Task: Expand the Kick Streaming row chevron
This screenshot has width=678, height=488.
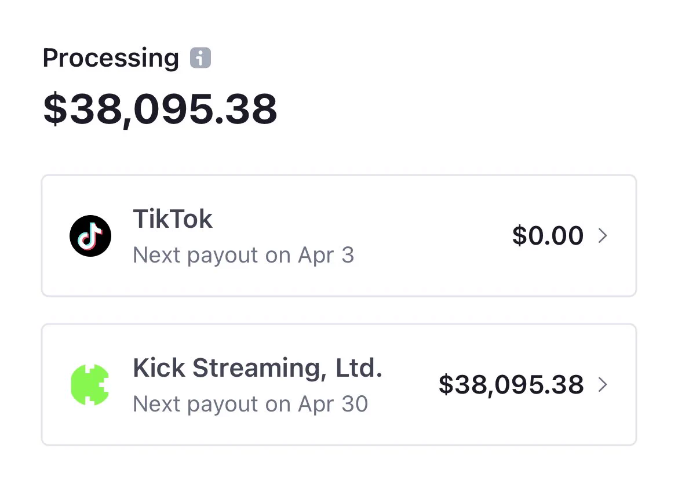Action: pos(603,384)
